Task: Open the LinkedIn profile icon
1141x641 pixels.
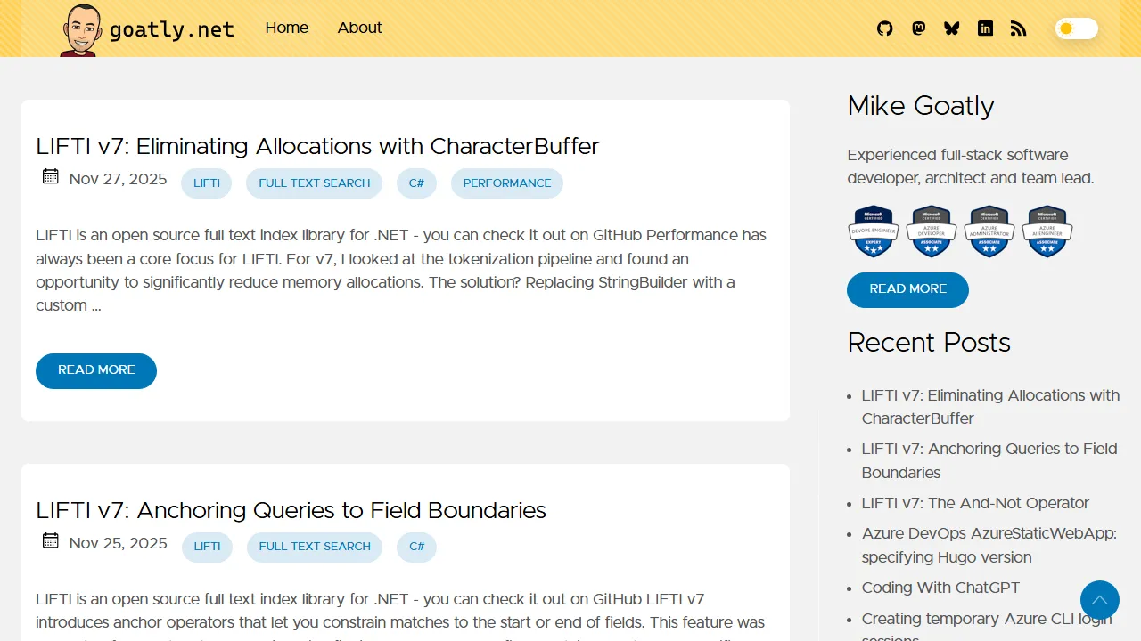Action: tap(985, 28)
